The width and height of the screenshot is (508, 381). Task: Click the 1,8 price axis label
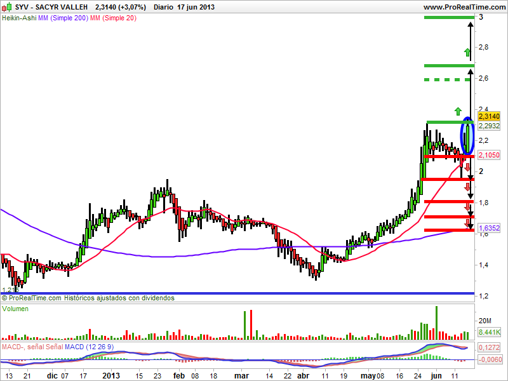pyautogui.click(x=483, y=203)
